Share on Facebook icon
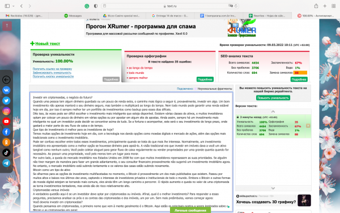The height and width of the screenshot is (213, 340). (x=6, y=132)
